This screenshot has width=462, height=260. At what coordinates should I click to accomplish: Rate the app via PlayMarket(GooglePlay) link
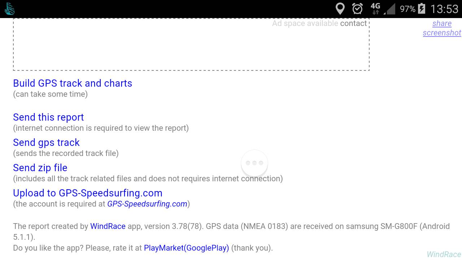point(186,248)
